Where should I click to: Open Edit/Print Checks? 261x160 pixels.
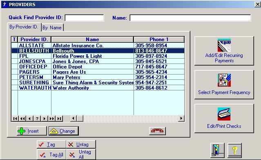tap(224, 118)
